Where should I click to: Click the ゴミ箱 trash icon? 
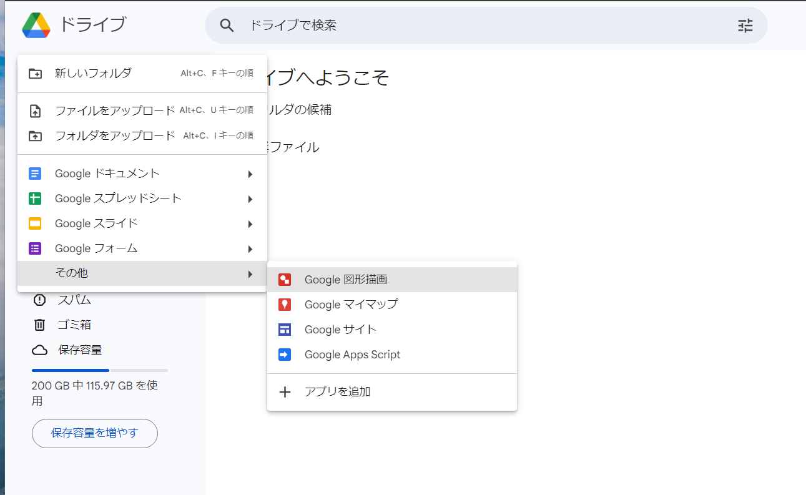click(x=39, y=325)
